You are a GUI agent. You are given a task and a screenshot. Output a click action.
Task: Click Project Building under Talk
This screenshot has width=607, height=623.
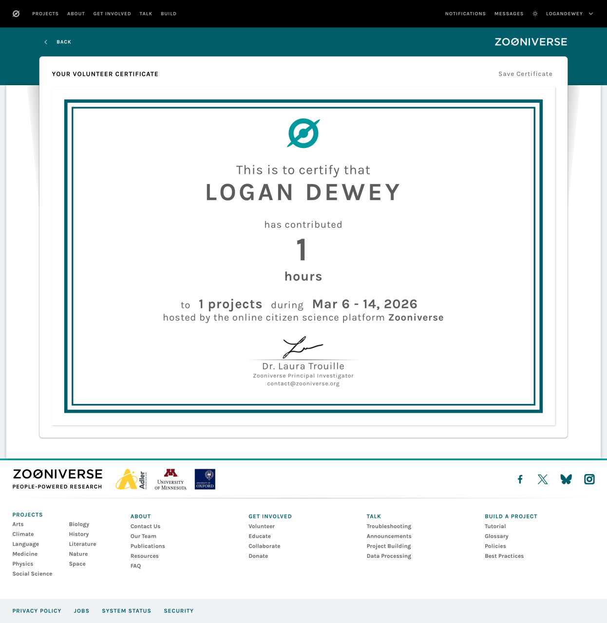pyautogui.click(x=389, y=546)
